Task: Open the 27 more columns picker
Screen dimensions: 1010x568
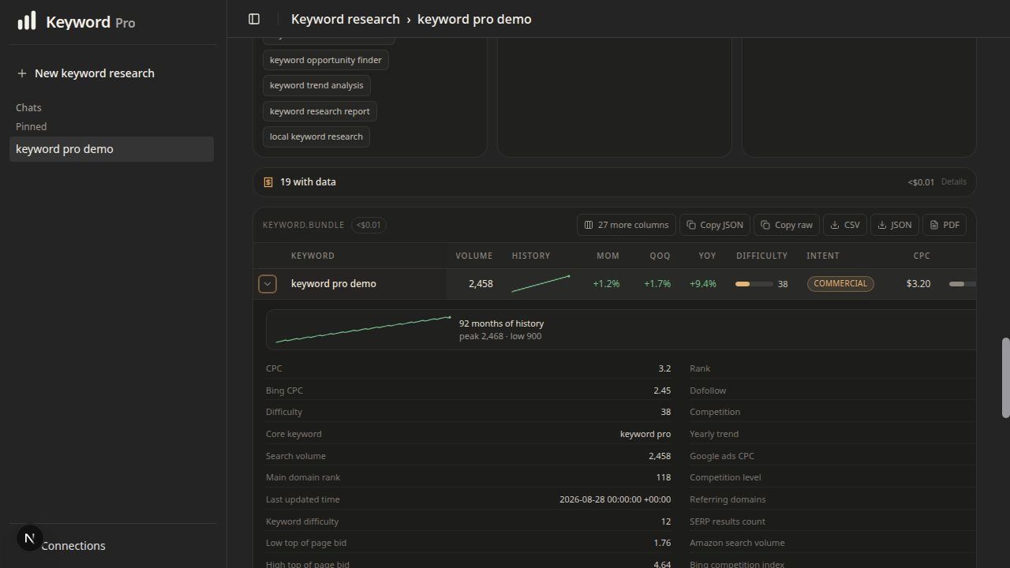Action: point(627,225)
